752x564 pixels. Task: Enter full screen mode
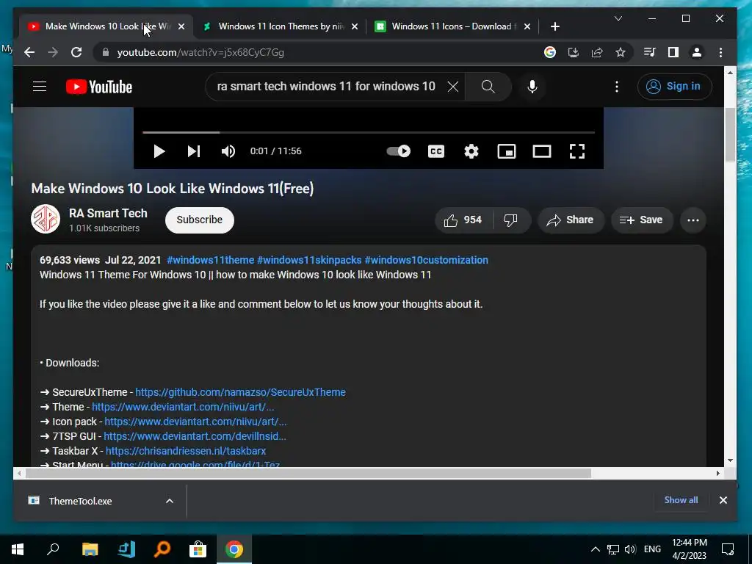[577, 151]
